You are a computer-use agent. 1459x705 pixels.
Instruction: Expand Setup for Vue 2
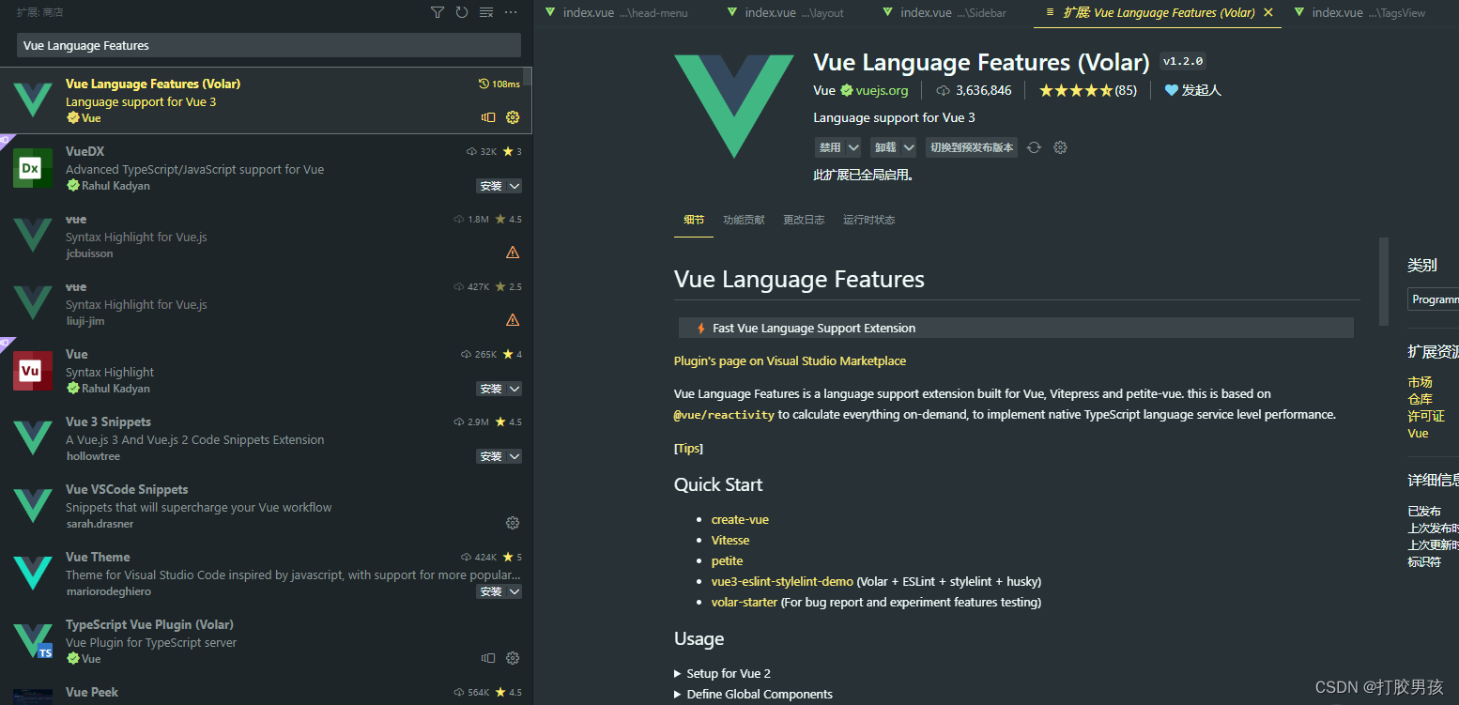coord(722,673)
